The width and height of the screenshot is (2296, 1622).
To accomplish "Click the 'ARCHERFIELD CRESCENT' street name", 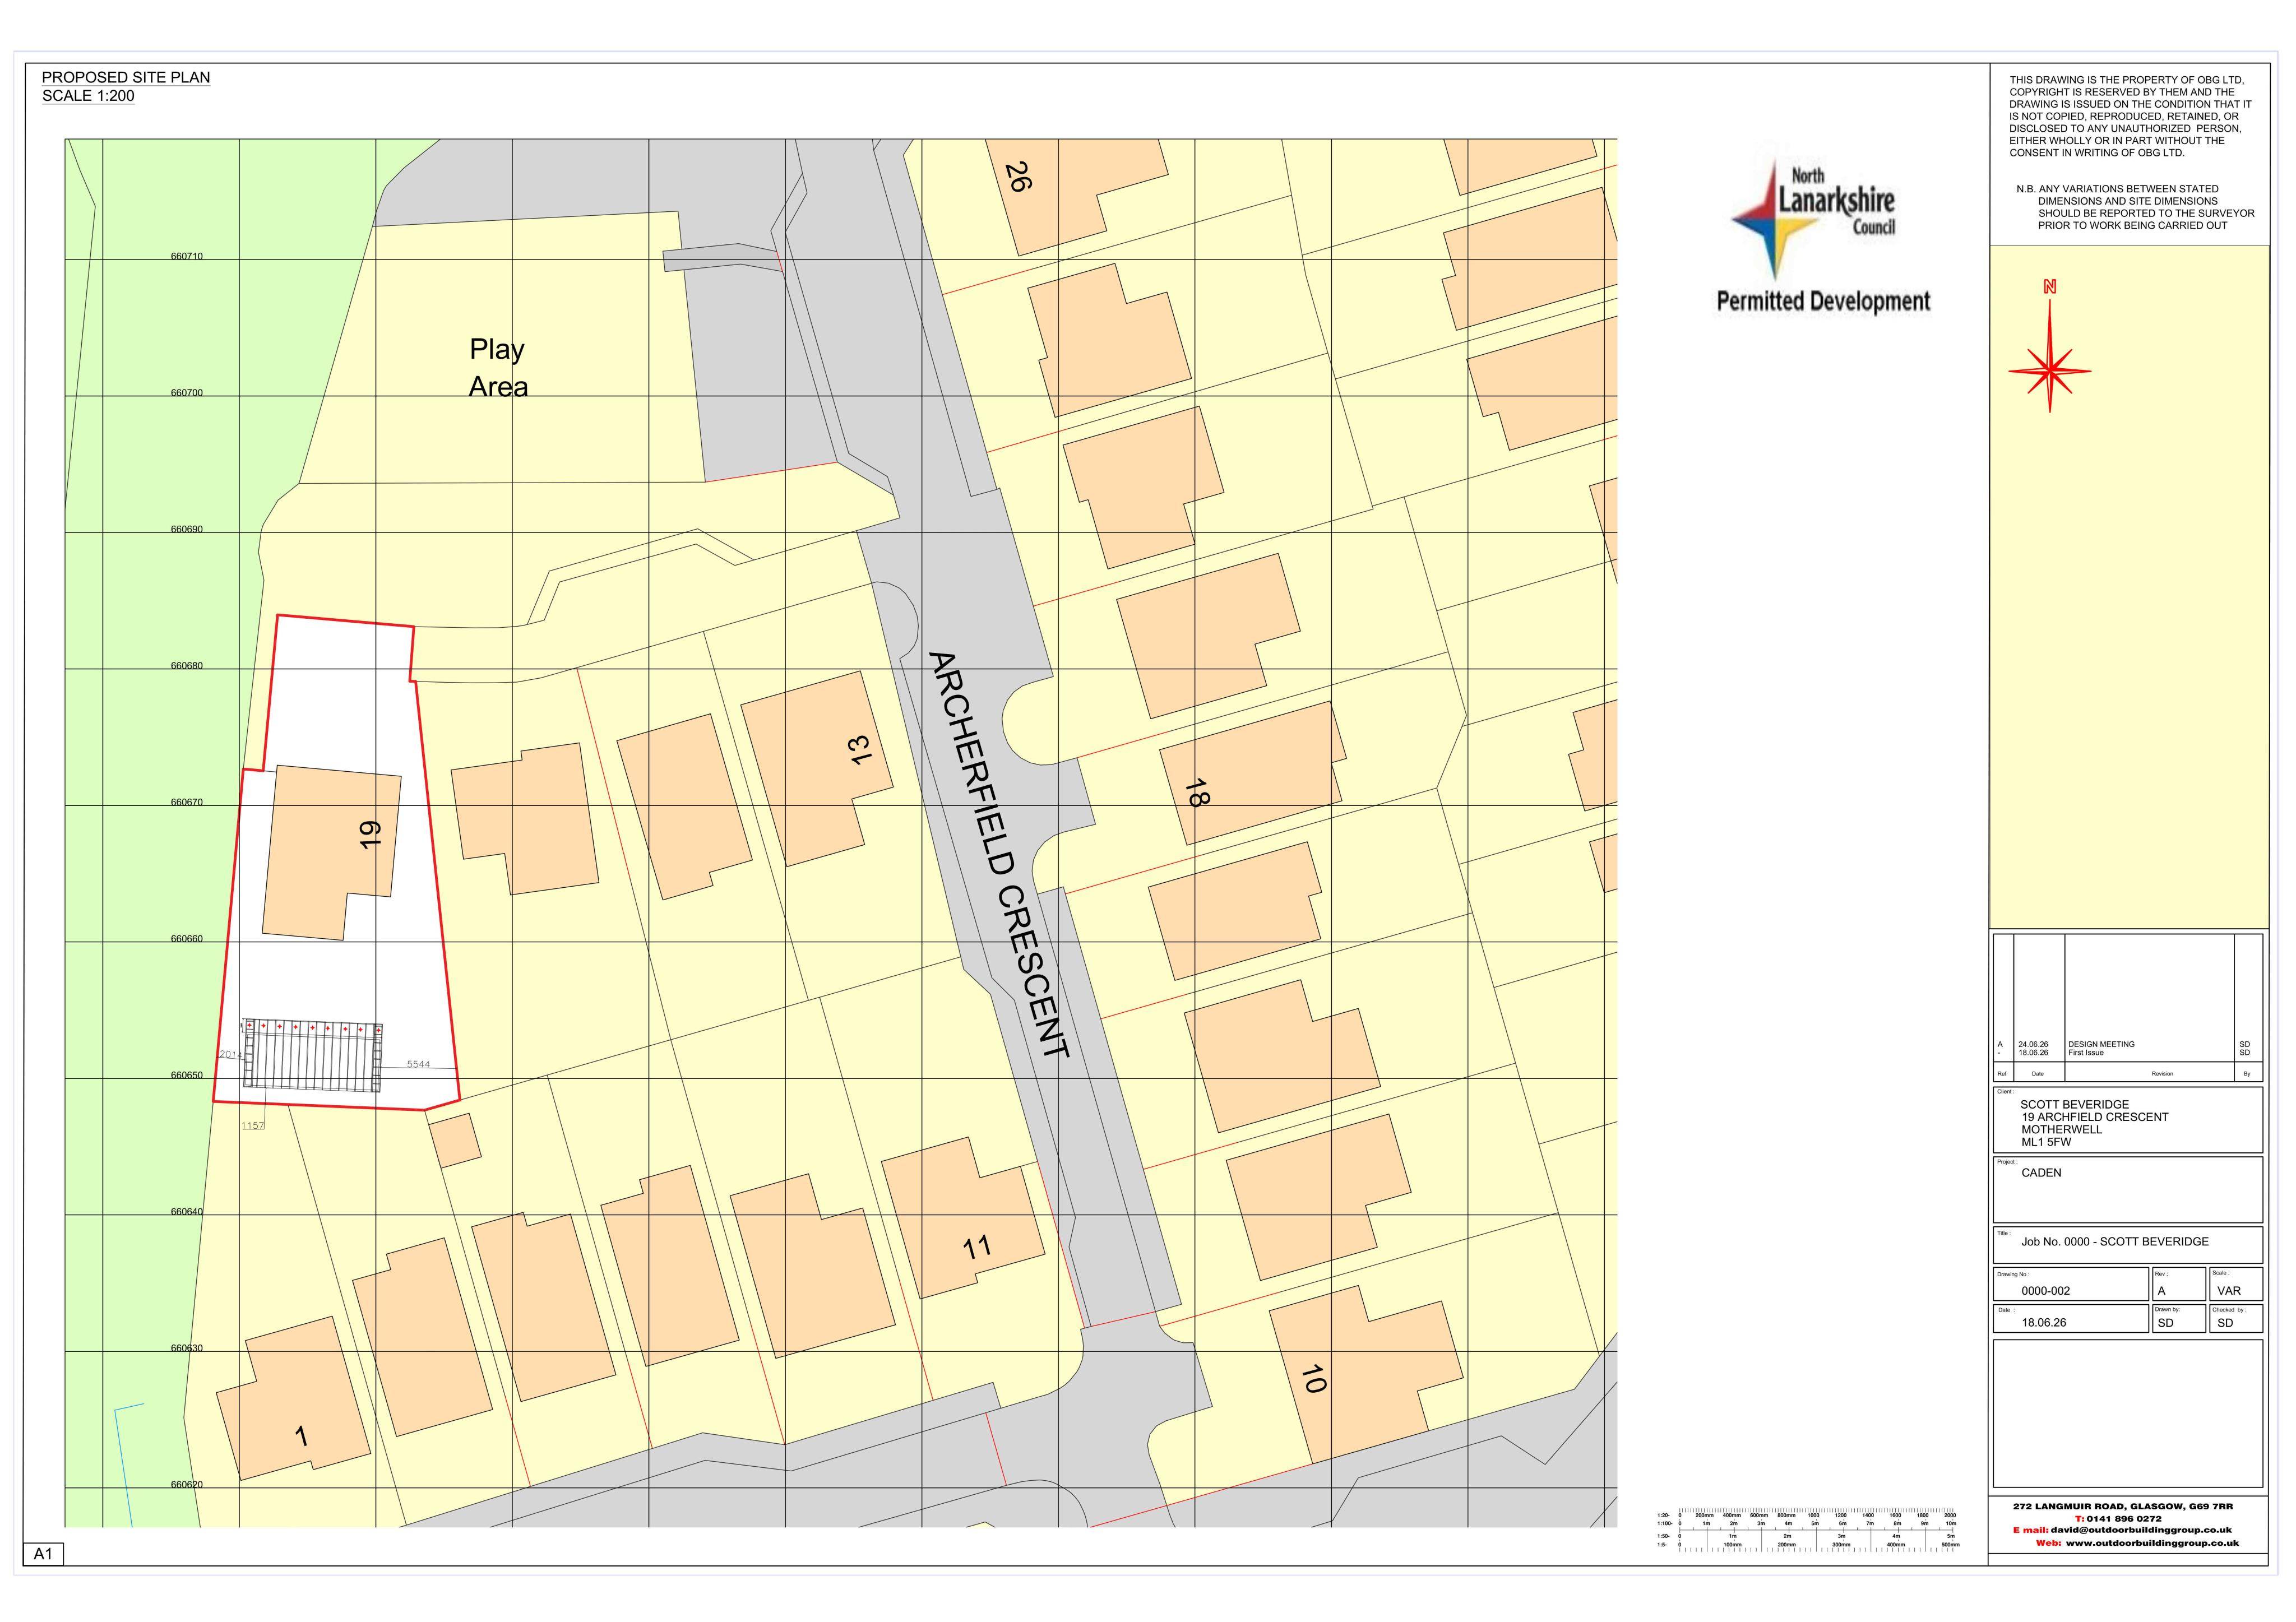I will [999, 855].
